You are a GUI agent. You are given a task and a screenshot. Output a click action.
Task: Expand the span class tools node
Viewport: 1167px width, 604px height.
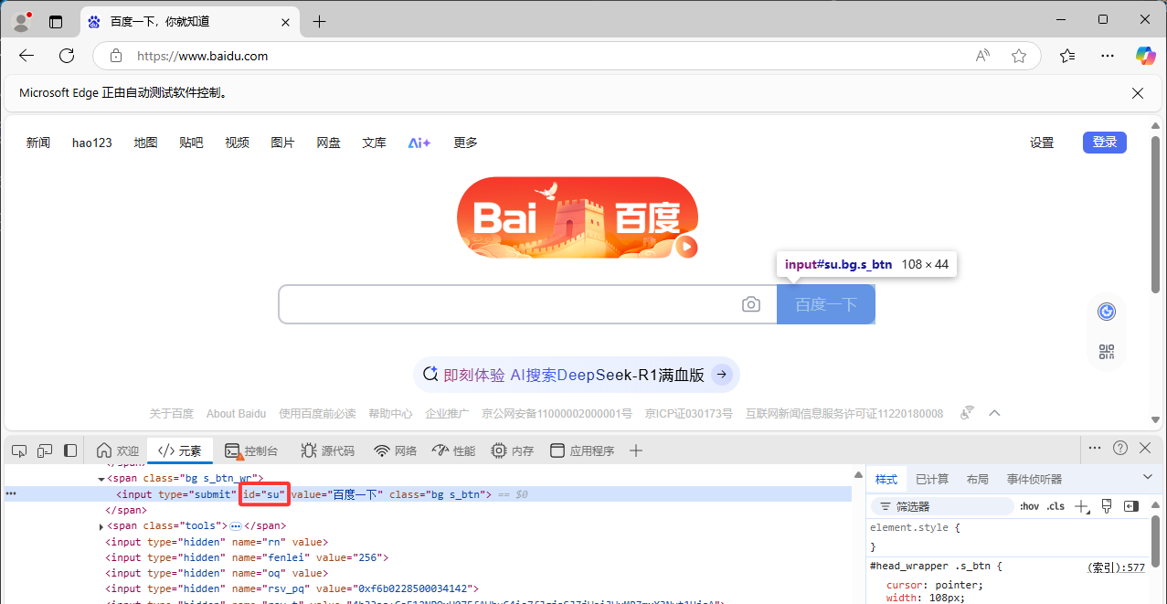point(101,526)
